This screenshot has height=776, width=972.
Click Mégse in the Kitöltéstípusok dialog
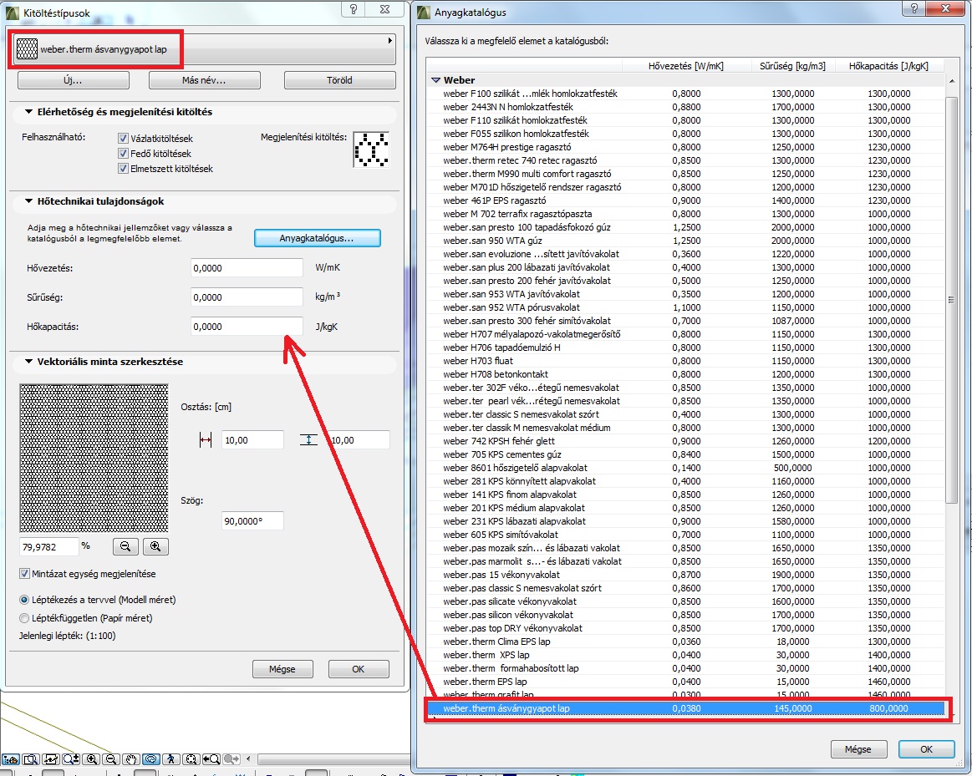(282, 669)
